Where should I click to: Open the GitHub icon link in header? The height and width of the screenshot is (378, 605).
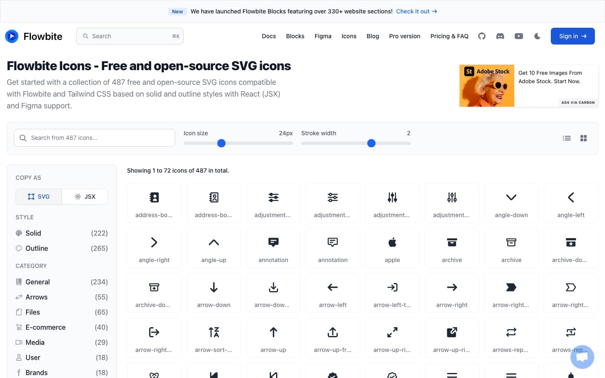tap(482, 36)
